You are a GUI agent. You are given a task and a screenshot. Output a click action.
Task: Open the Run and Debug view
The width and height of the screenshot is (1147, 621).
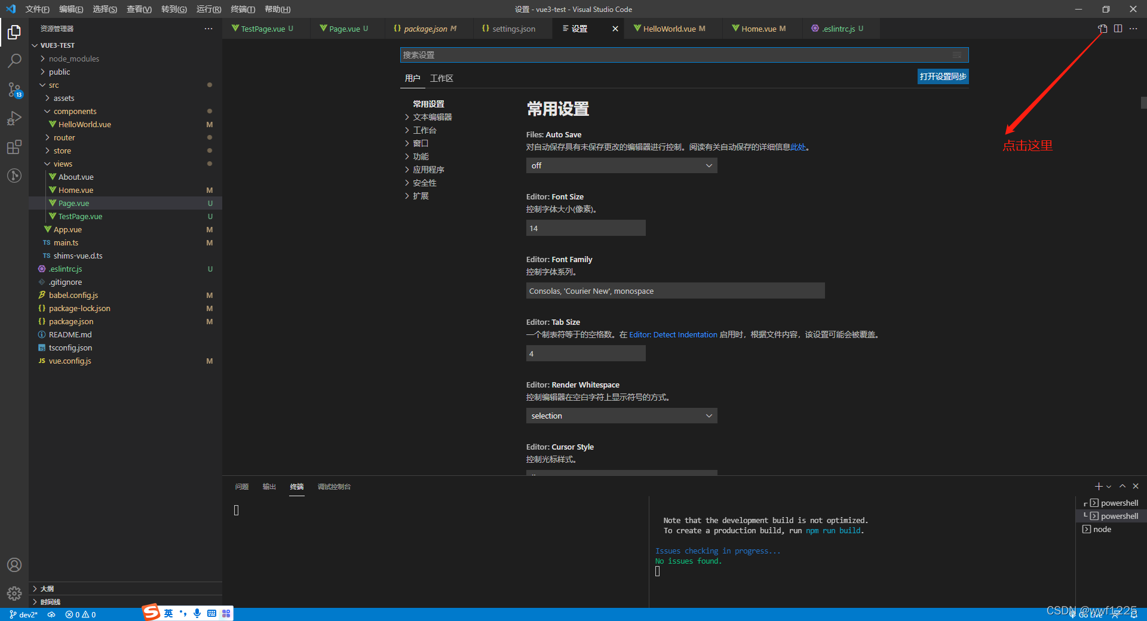[14, 118]
